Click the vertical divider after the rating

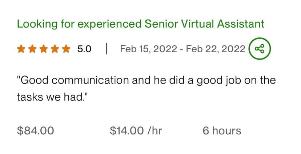coord(106,49)
